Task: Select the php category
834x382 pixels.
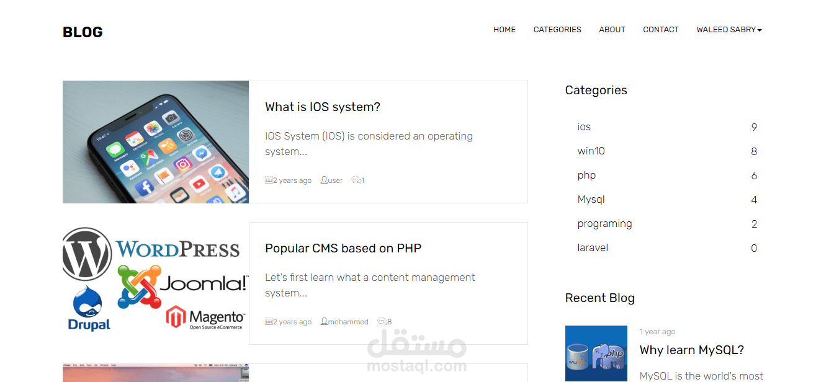Action: (586, 175)
